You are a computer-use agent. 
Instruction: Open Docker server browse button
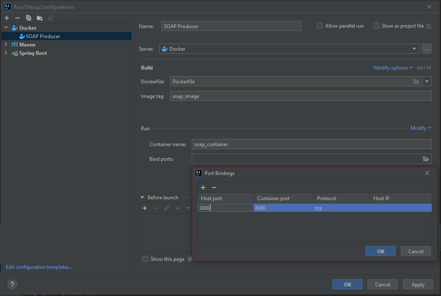427,49
